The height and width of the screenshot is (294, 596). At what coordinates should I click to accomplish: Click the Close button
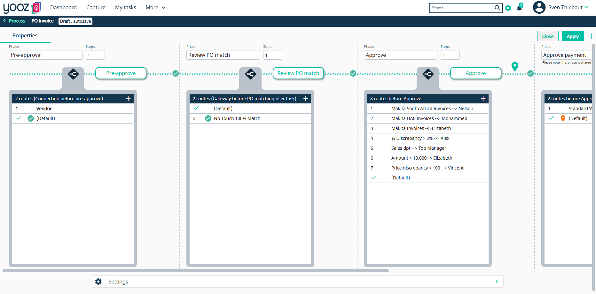(548, 36)
